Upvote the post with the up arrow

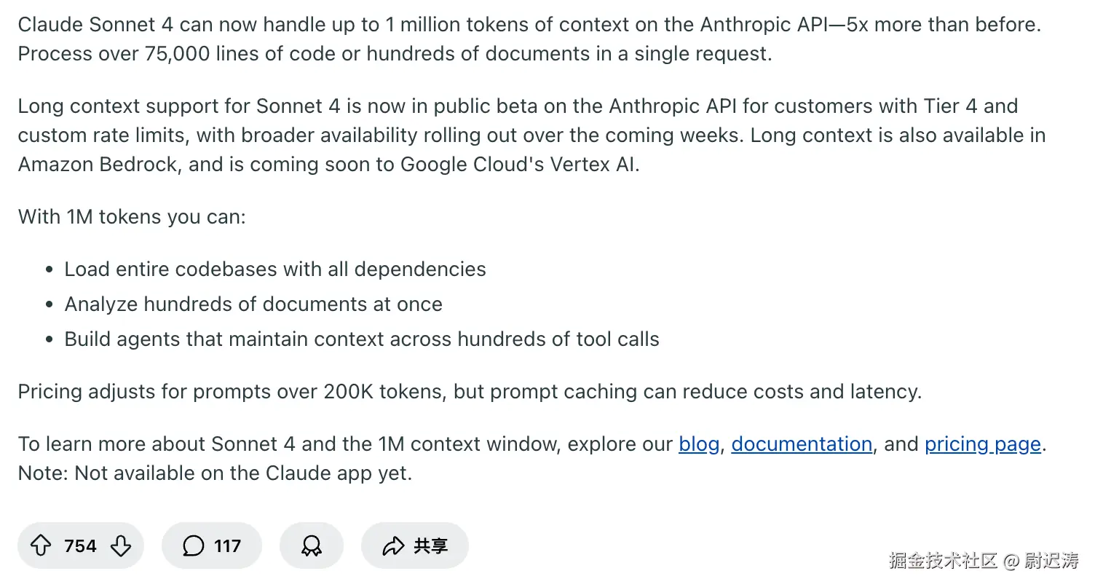pos(41,545)
